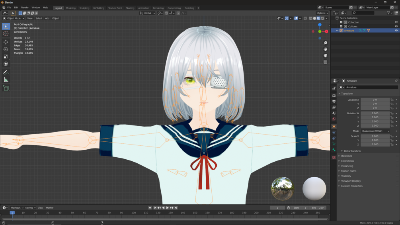
Task: Open Render properties tab
Action: 334,96
